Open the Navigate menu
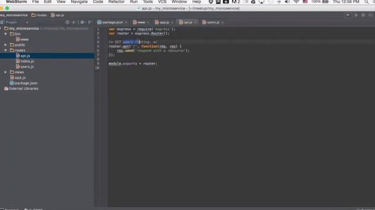 79,2
